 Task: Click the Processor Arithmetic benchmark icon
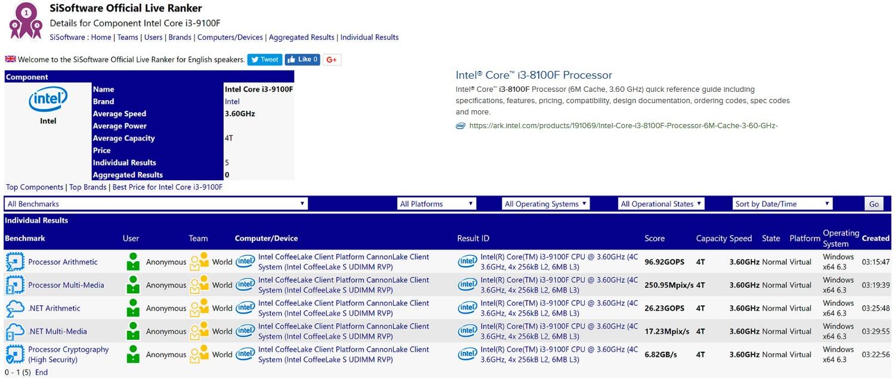(15, 262)
